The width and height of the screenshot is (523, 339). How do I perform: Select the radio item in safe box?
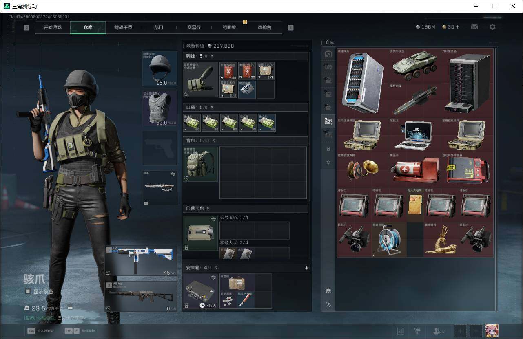(x=237, y=283)
